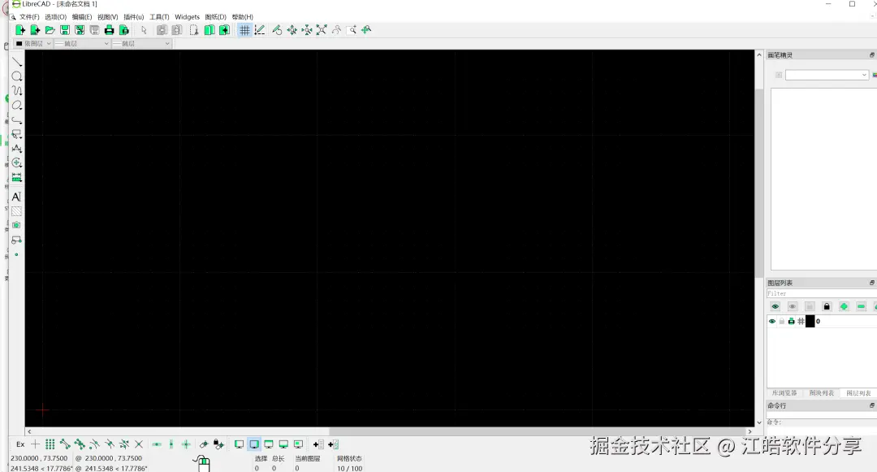This screenshot has height=472, width=877.
Task: Click the Redraw icon
Action: tap(277, 30)
